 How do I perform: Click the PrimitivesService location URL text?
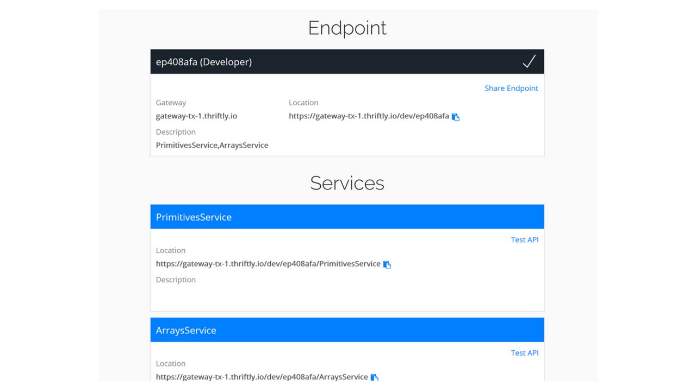268,264
